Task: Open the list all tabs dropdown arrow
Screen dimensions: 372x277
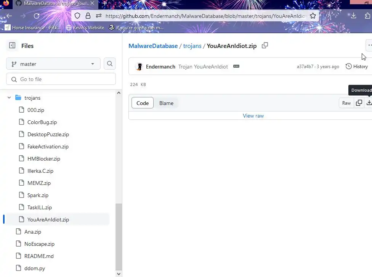Action: click(333, 3)
